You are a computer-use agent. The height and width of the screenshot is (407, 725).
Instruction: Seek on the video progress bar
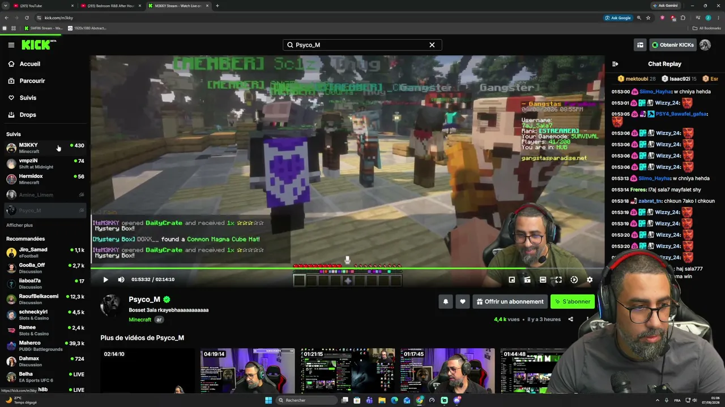click(347, 268)
